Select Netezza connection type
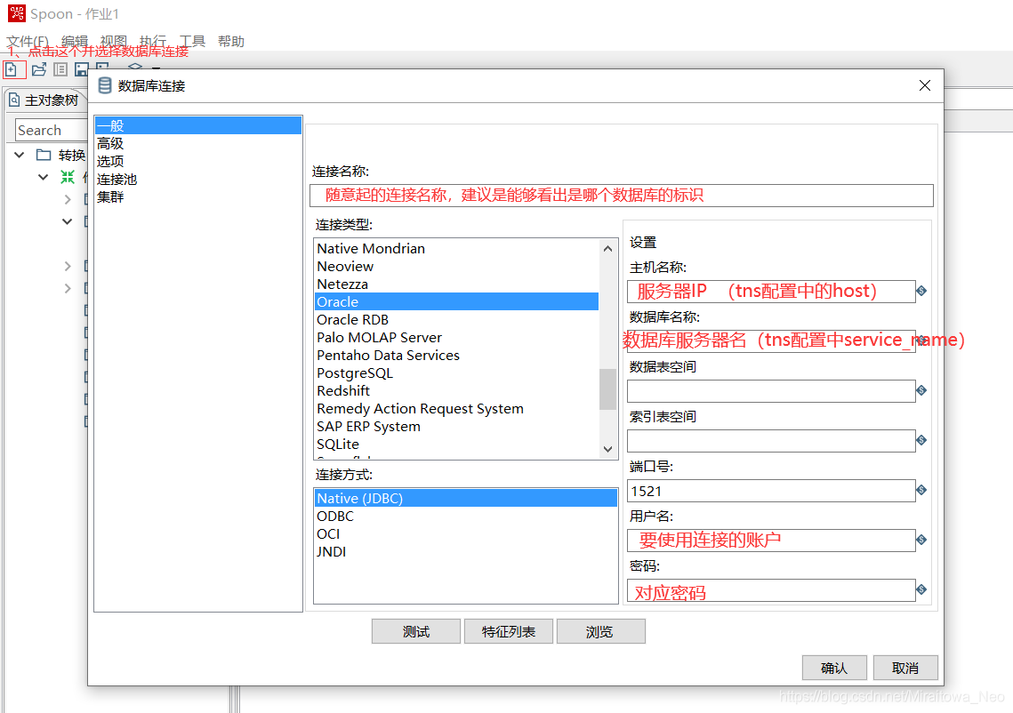Viewport: 1013px width, 713px height. [x=457, y=284]
